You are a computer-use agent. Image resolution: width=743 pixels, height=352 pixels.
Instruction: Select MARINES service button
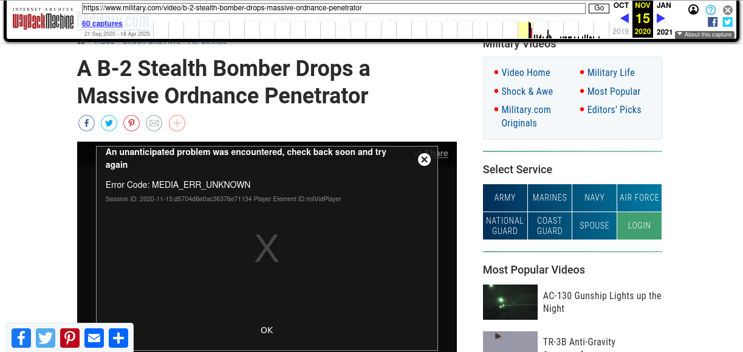550,198
